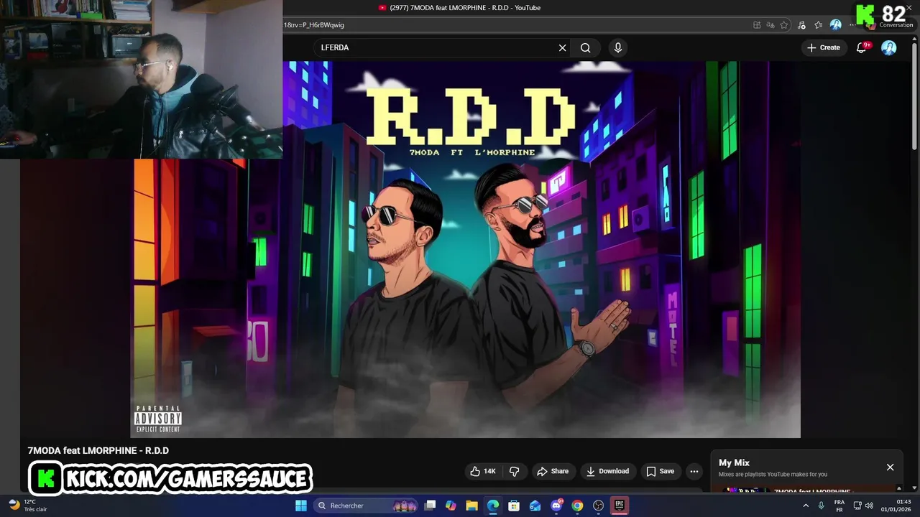The height and width of the screenshot is (517, 920).
Task: Click the YouTube search magnifier button
Action: tap(586, 47)
